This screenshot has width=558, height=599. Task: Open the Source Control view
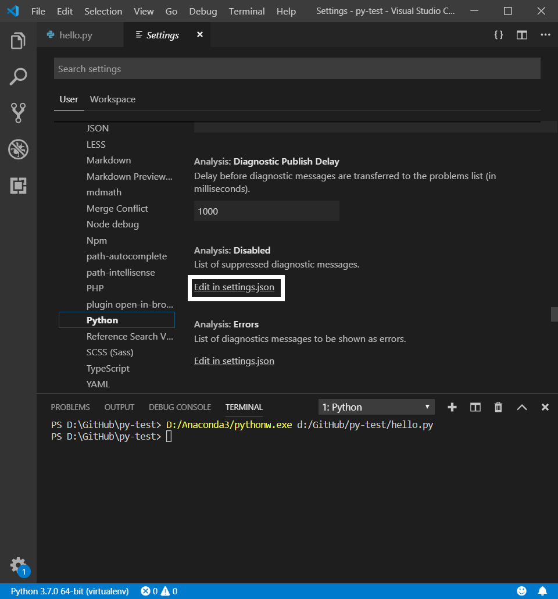tap(18, 113)
